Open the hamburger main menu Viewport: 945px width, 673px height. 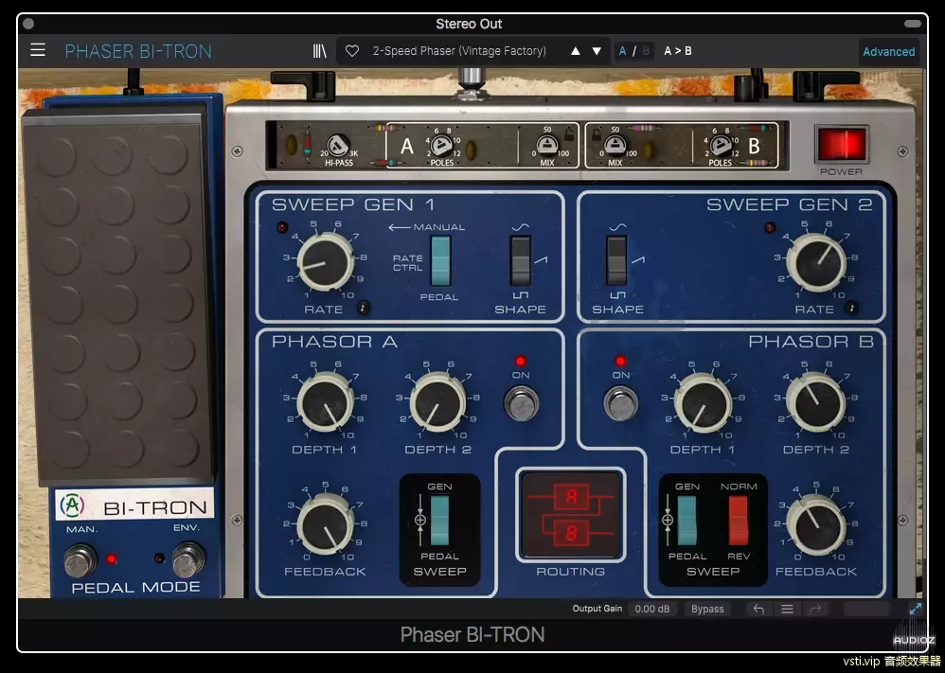click(x=37, y=50)
